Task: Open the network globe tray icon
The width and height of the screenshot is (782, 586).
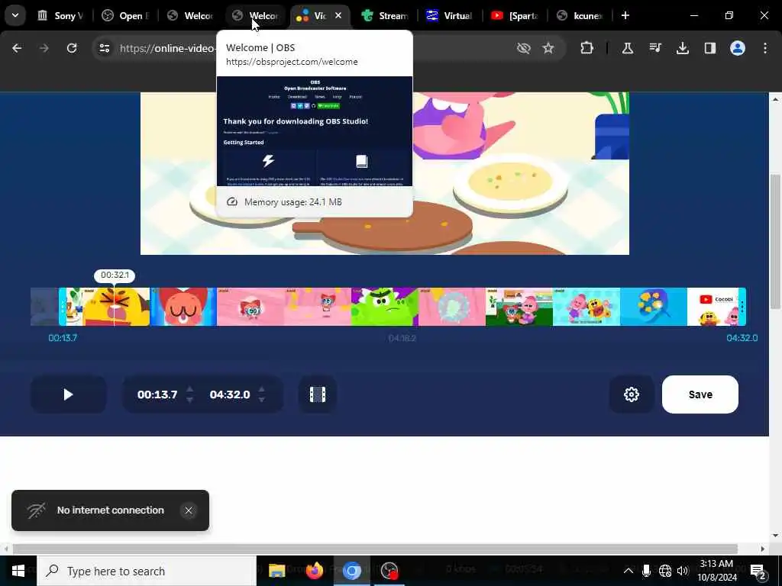Action: (x=665, y=571)
